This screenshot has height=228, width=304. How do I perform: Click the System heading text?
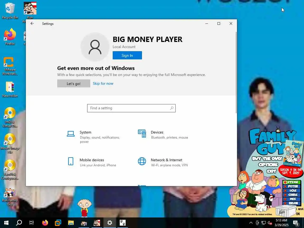(x=85, y=132)
